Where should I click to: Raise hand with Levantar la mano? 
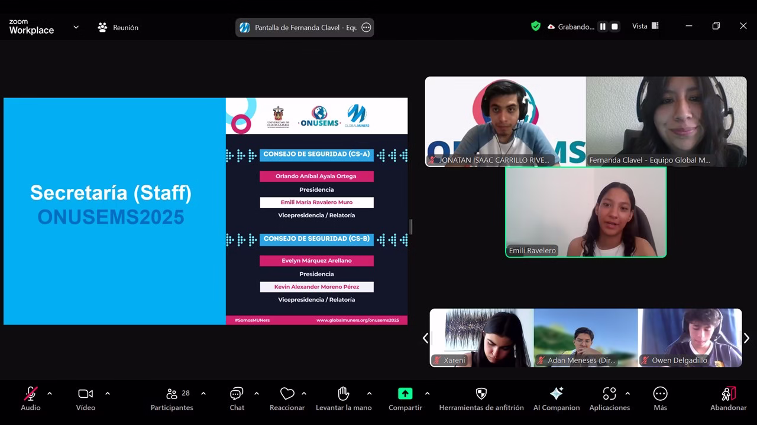coord(344,394)
